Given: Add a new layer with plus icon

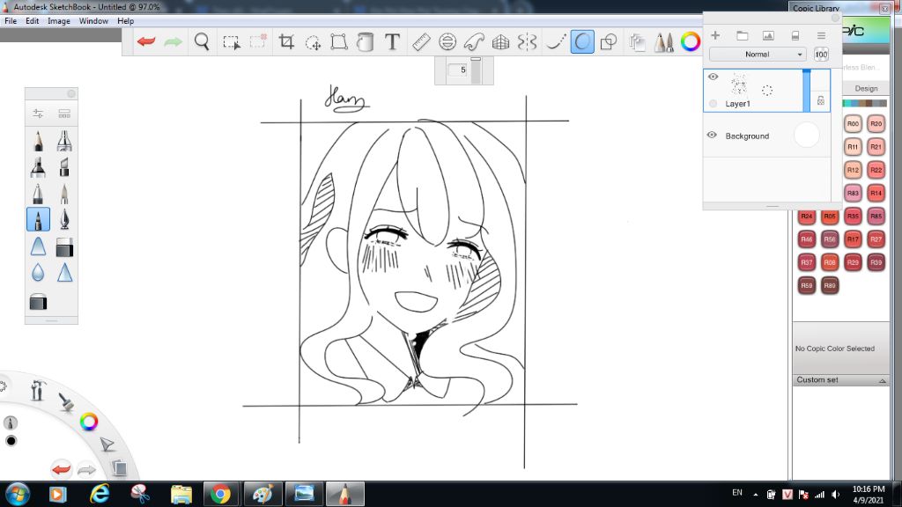Looking at the screenshot, I should (715, 35).
